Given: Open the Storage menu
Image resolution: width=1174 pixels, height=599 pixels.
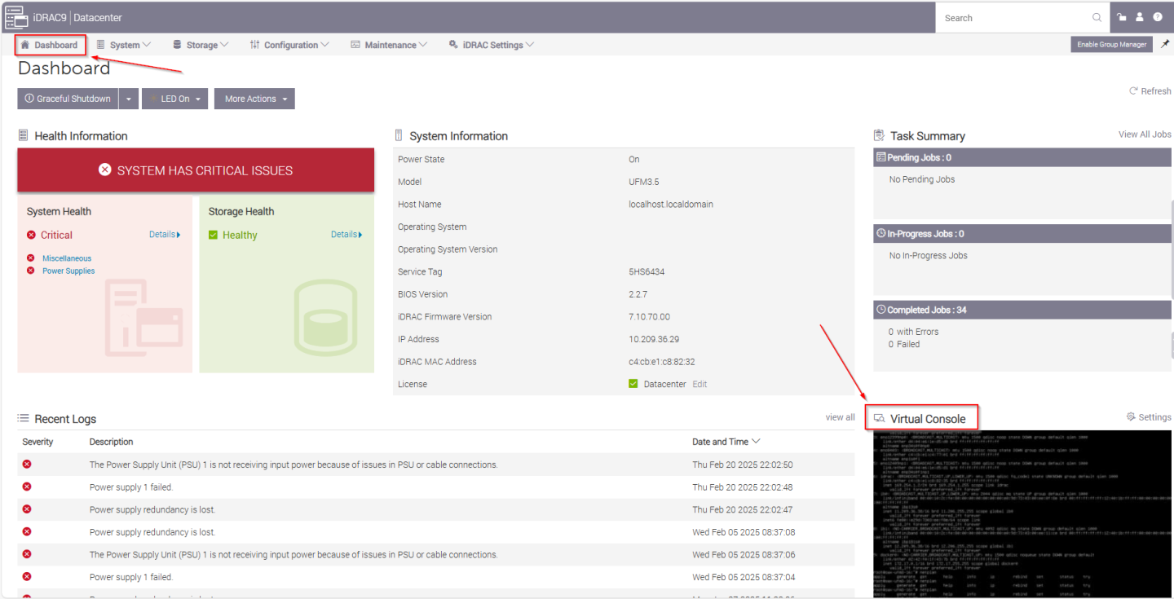Looking at the screenshot, I should click(x=201, y=45).
